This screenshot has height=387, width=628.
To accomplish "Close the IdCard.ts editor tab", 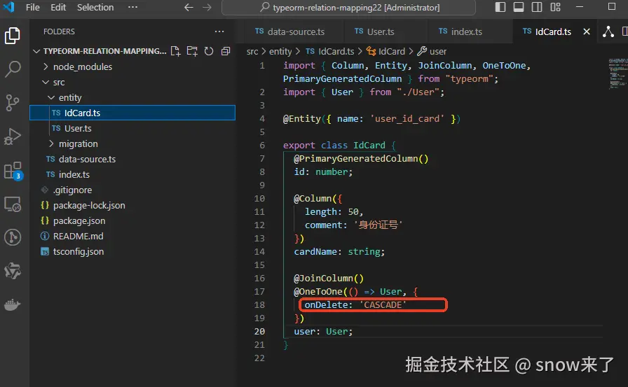I will click(587, 31).
